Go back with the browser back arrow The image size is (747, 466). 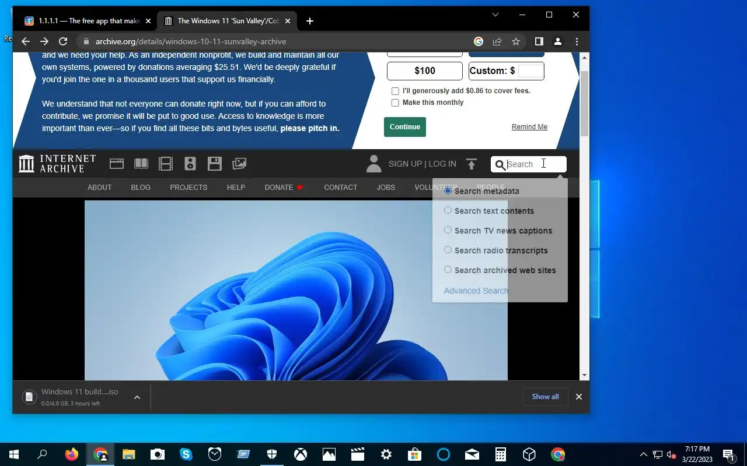click(x=25, y=41)
